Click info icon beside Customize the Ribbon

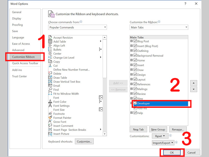[x=159, y=22]
